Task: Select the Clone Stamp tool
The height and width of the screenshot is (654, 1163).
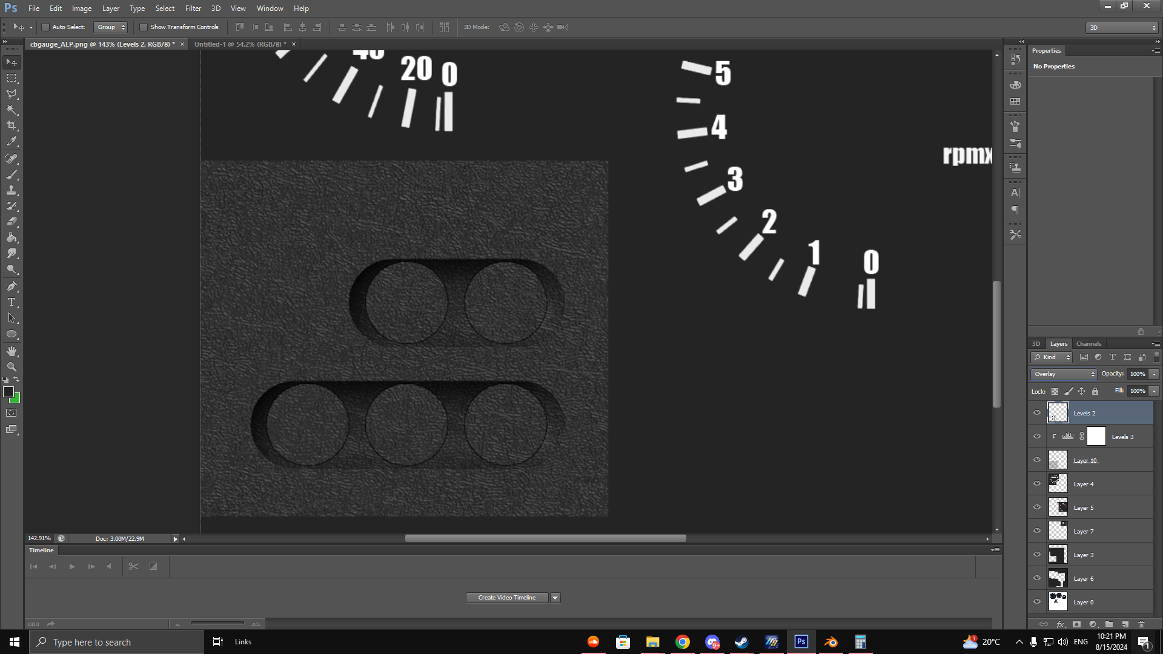Action: (x=12, y=190)
